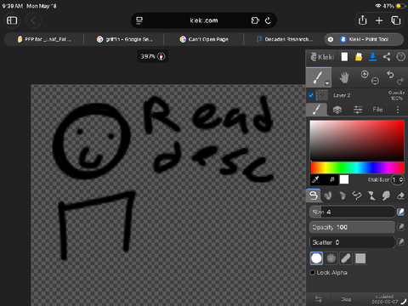Switch to the griffin Google Search tab
Viewport: 408px width, 306px height.
coord(124,39)
